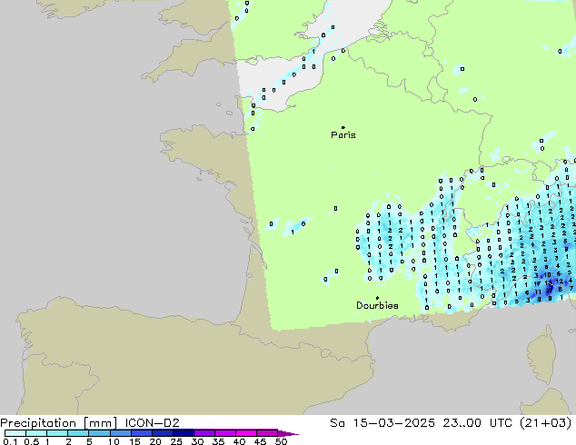This screenshot has height=445, width=576.
Task: Click the ICON-D2 model name
Action: (152, 423)
